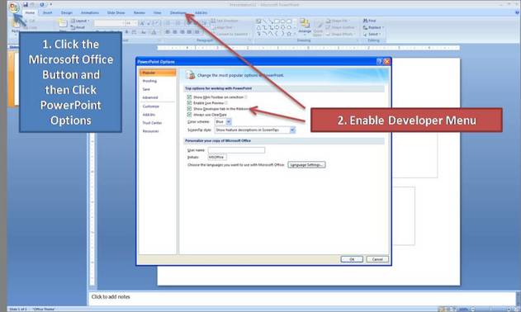Toggle Show Developer tab in the Ribbon checkbox
Viewport: 521px width, 312px height.
tap(189, 109)
